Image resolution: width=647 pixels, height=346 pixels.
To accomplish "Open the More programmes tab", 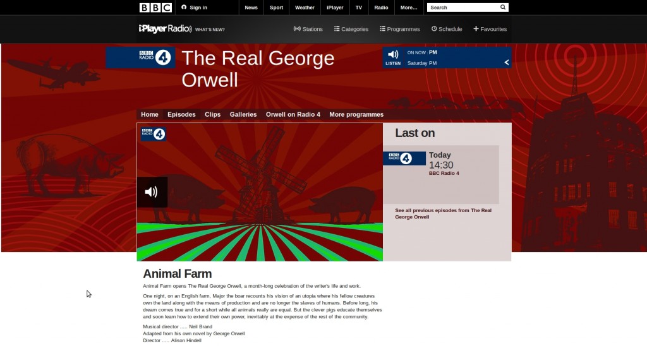I will click(x=356, y=115).
